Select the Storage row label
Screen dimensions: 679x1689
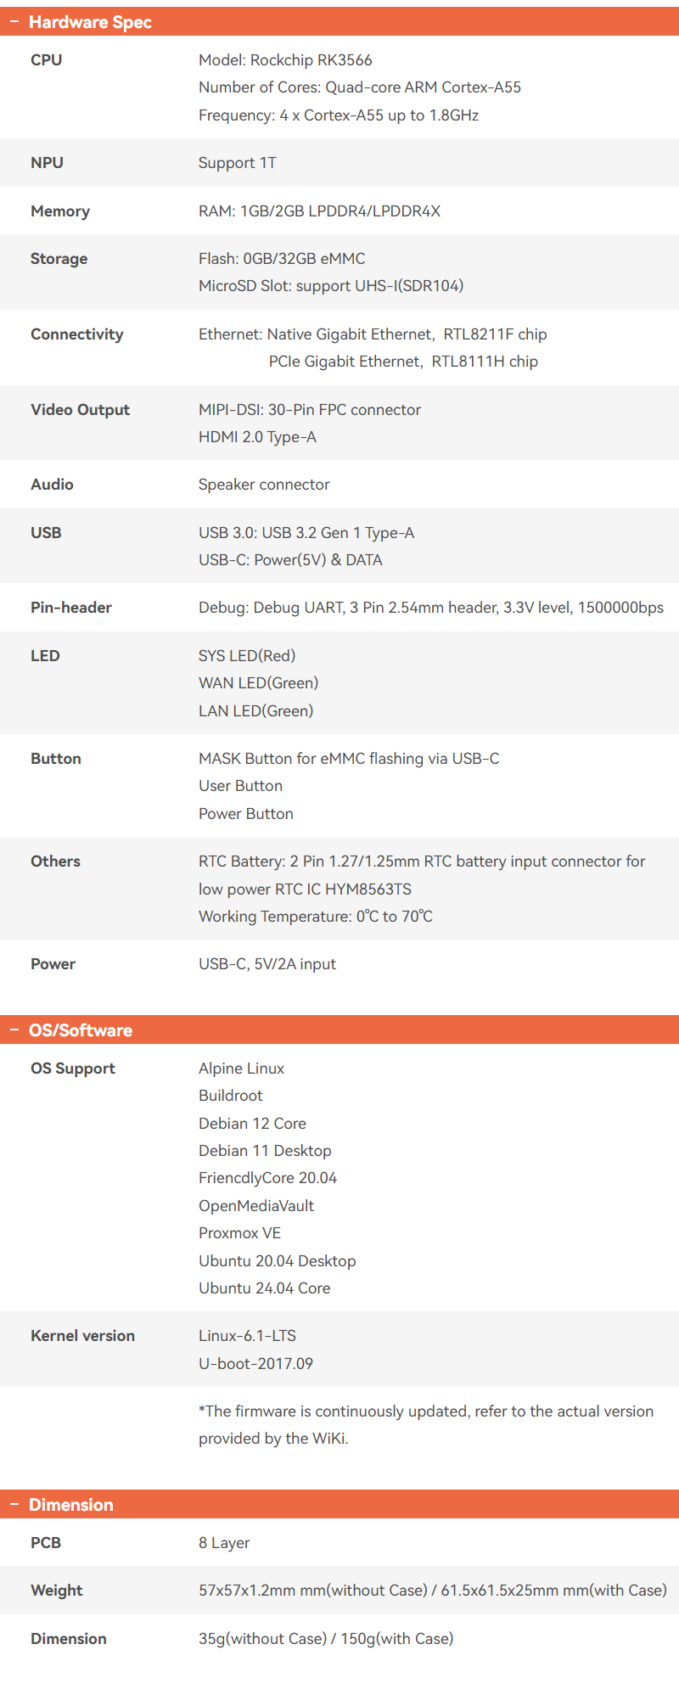tap(59, 259)
